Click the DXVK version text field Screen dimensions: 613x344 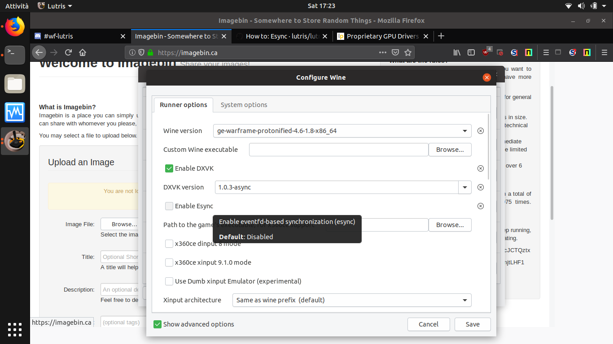pyautogui.click(x=337, y=187)
